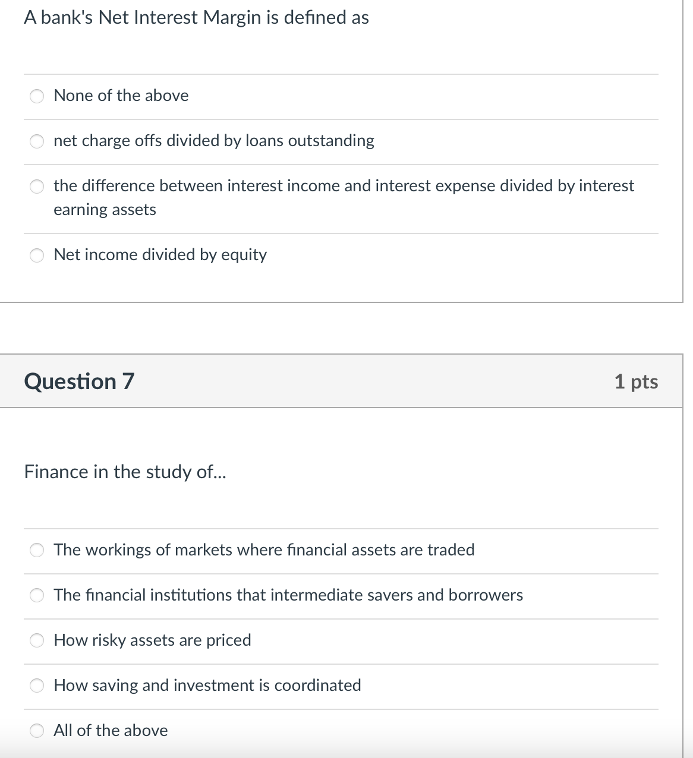Click the Net Interest Margin question text
This screenshot has height=758, width=693.
(196, 18)
